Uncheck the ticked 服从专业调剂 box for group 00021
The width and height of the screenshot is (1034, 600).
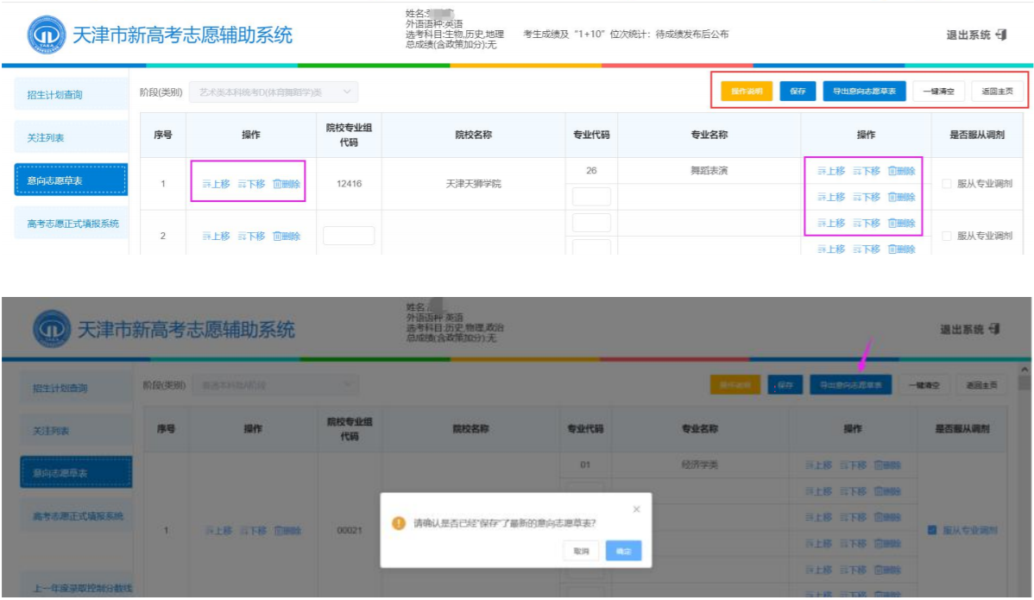coord(932,530)
